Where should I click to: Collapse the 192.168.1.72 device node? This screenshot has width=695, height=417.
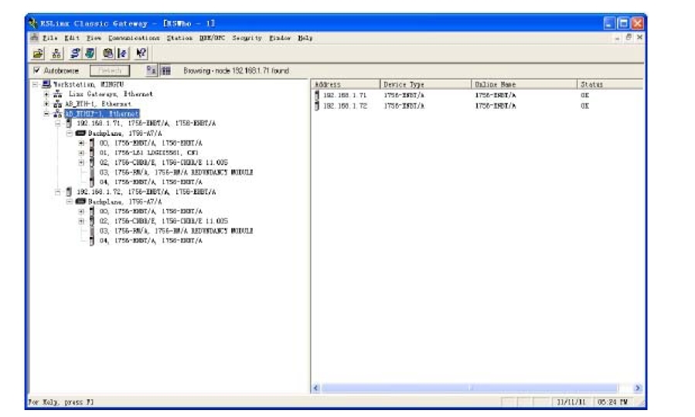tap(57, 191)
